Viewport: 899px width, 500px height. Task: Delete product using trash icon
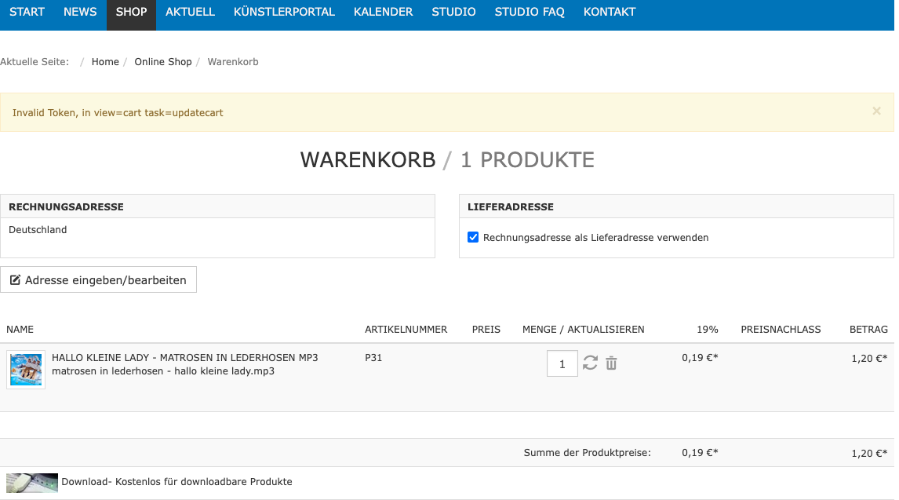(x=611, y=363)
